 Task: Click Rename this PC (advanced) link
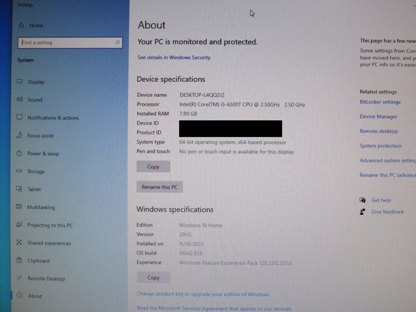click(388, 175)
